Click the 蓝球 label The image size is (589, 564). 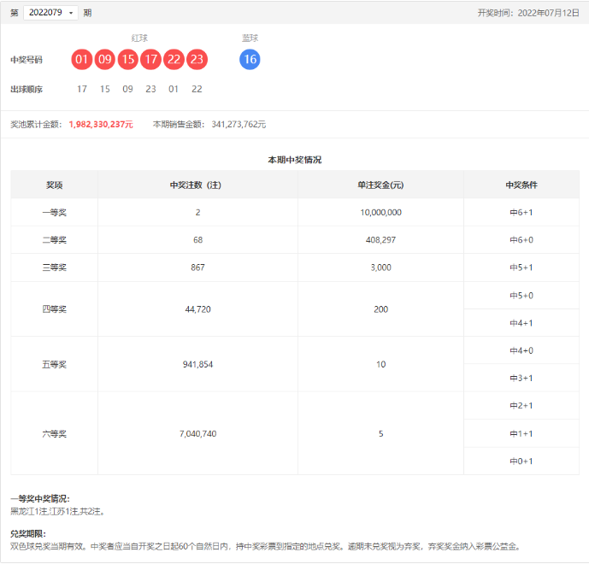click(x=250, y=38)
